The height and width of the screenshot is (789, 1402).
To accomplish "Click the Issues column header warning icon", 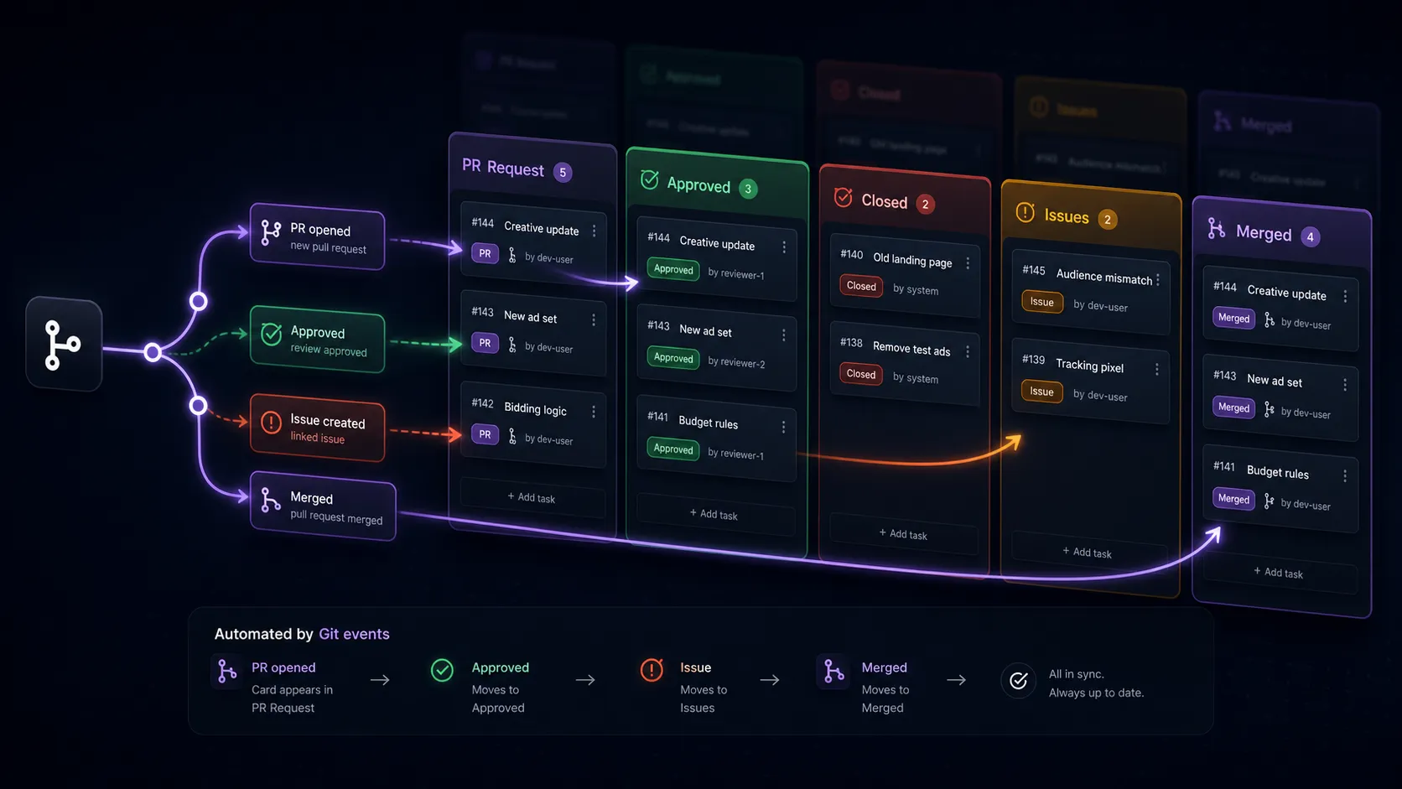I will (1026, 212).
